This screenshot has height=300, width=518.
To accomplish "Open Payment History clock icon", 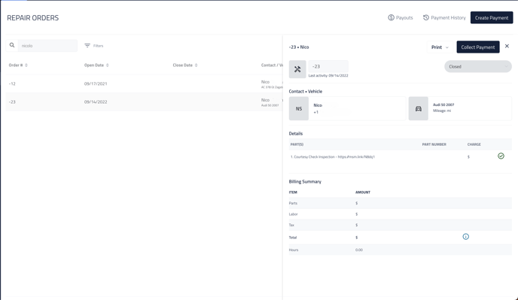I will click(x=426, y=17).
